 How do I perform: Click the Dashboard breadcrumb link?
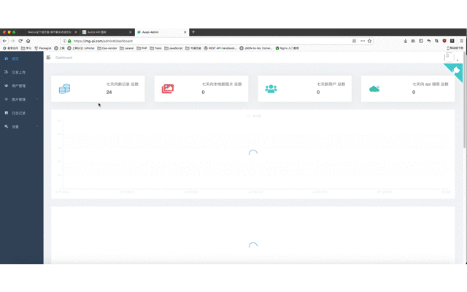point(63,58)
